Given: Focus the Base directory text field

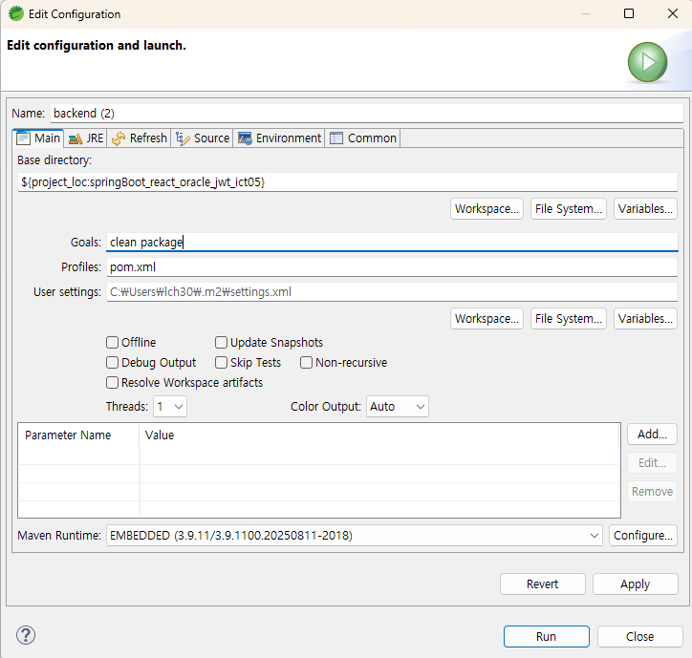Looking at the screenshot, I should coord(347,182).
